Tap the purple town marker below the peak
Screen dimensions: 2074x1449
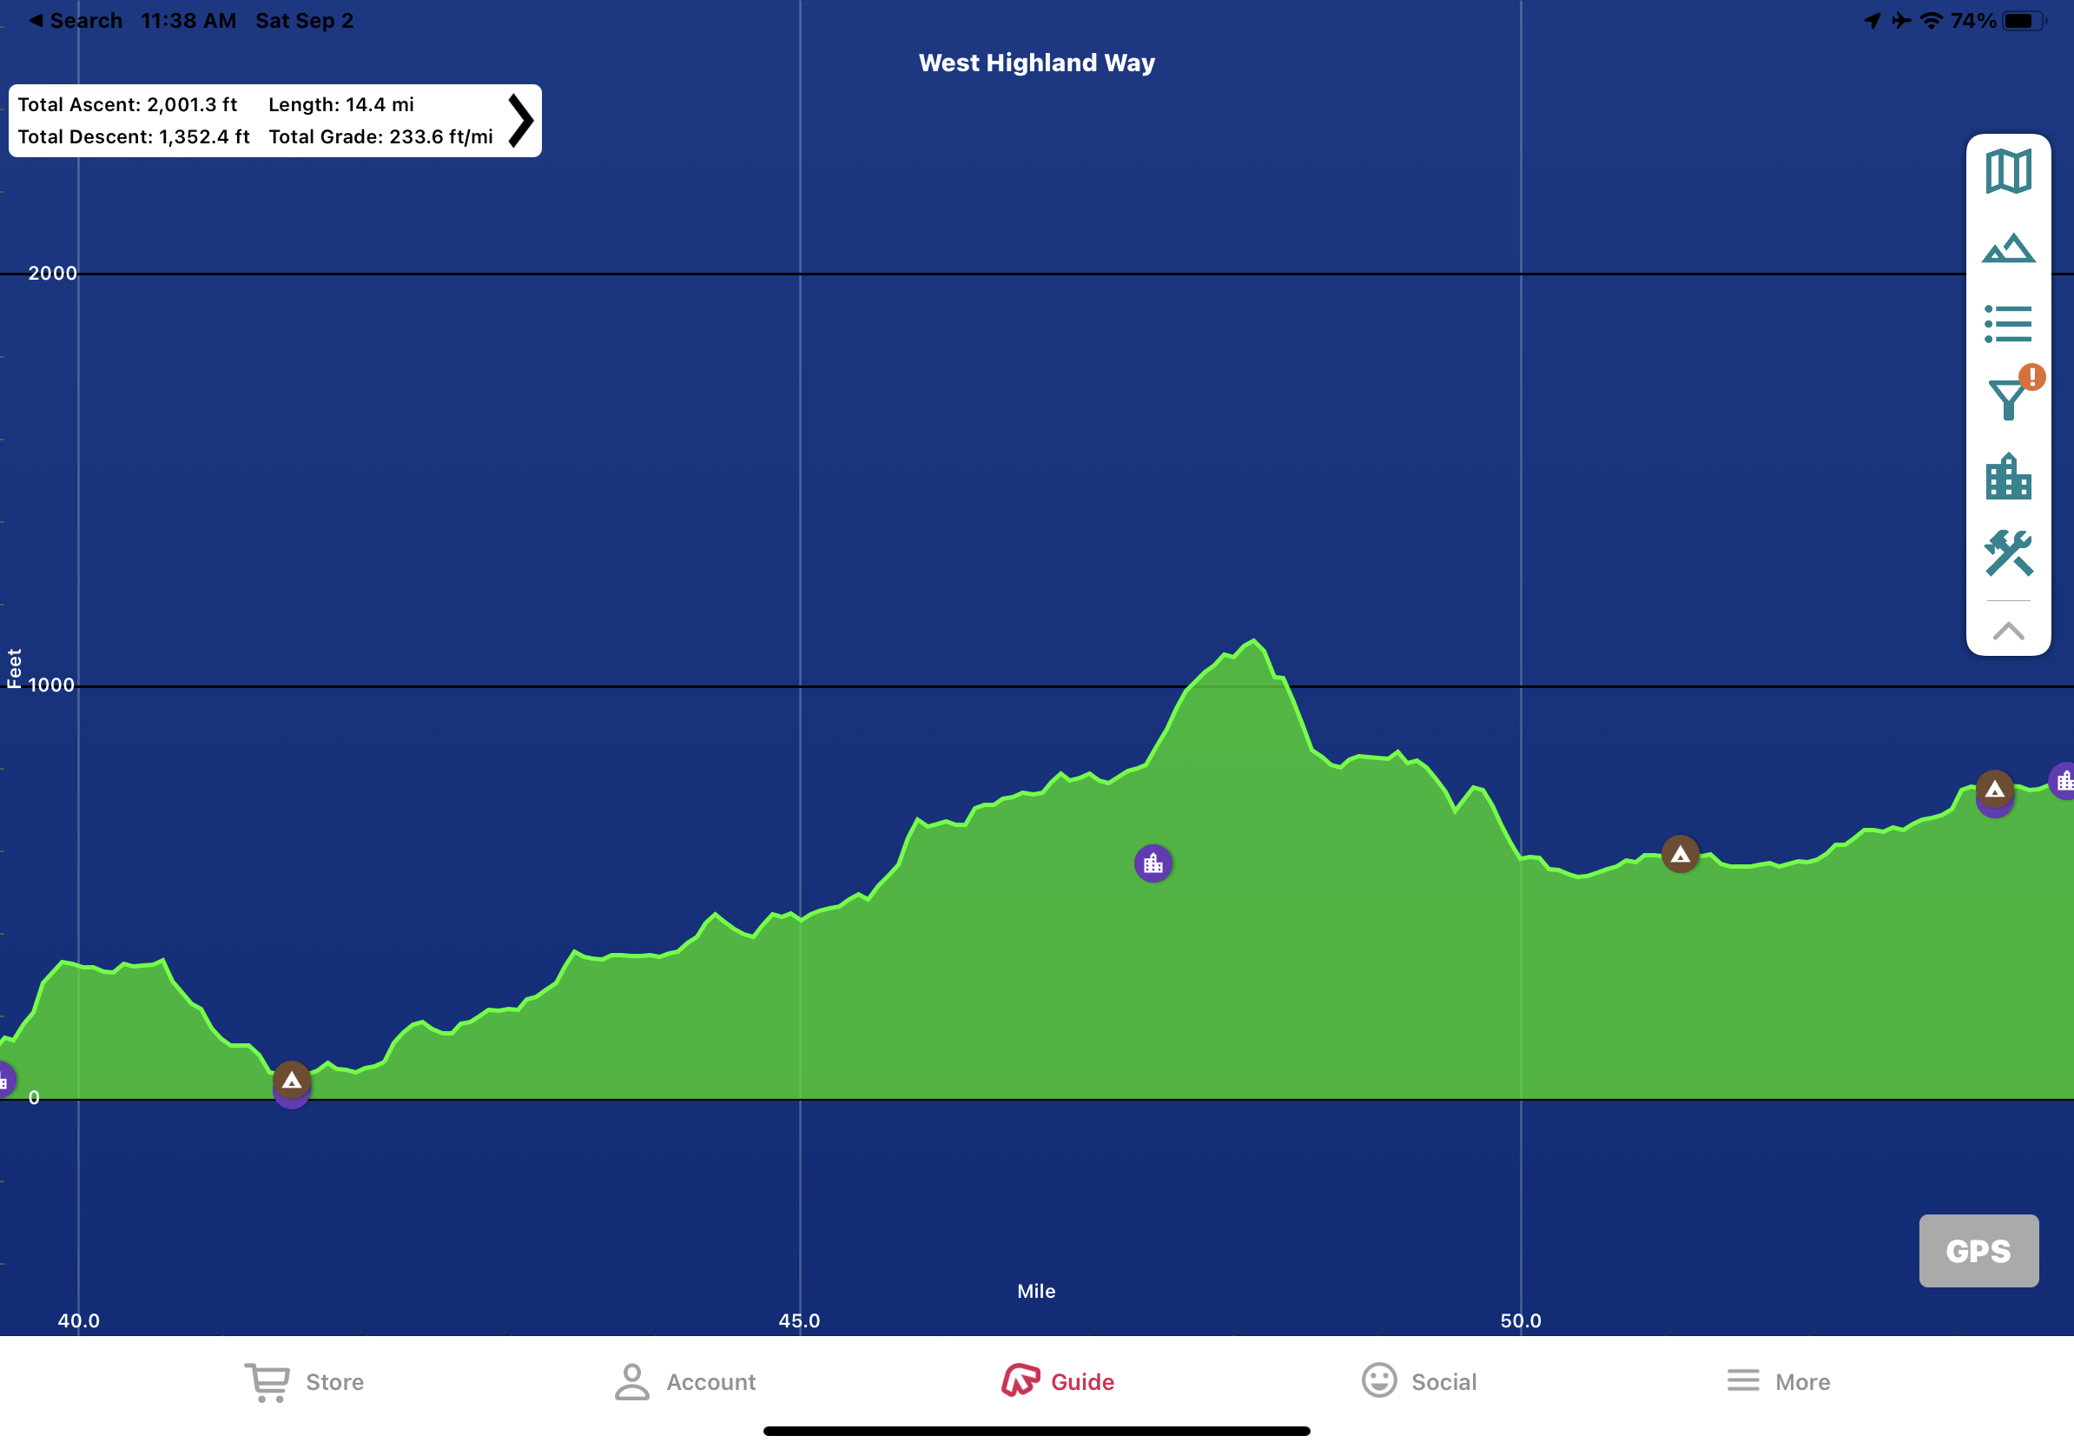click(x=1153, y=863)
